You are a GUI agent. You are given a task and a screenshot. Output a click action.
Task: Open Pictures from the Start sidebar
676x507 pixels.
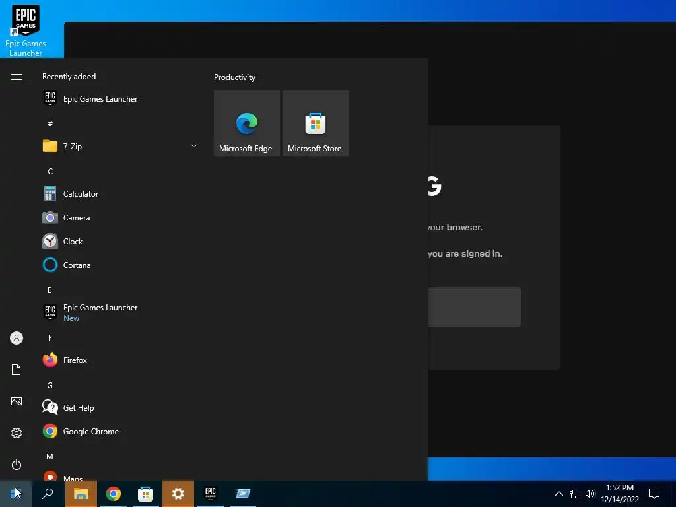pos(17,401)
